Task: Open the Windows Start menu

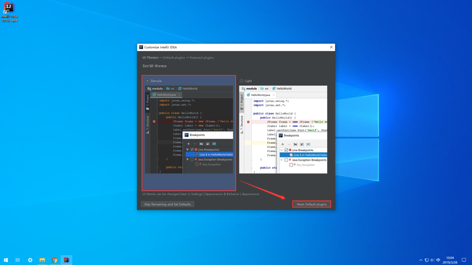Action: click(x=6, y=260)
